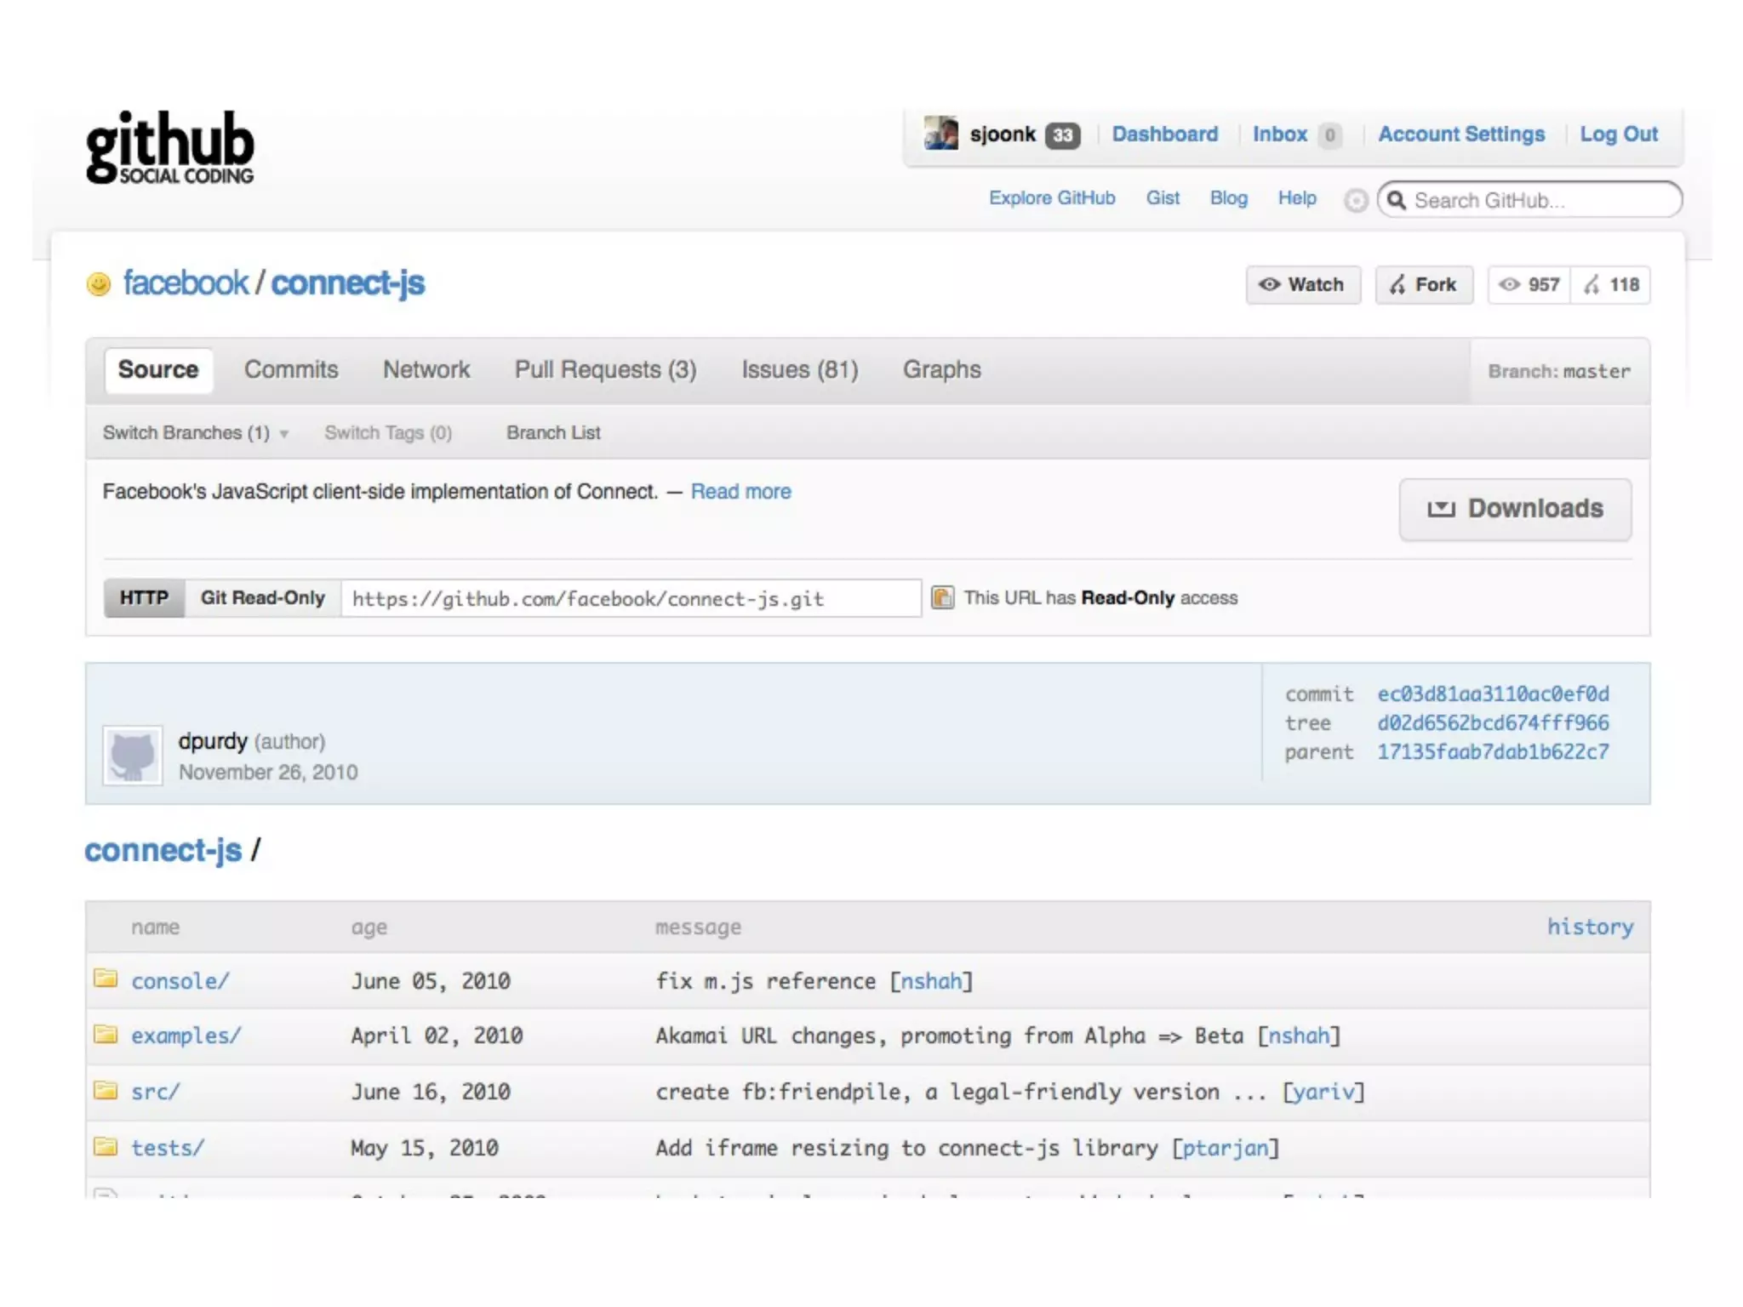Expand the Switch Branches dropdown
Screen dimensions: 1743x1307
click(196, 432)
